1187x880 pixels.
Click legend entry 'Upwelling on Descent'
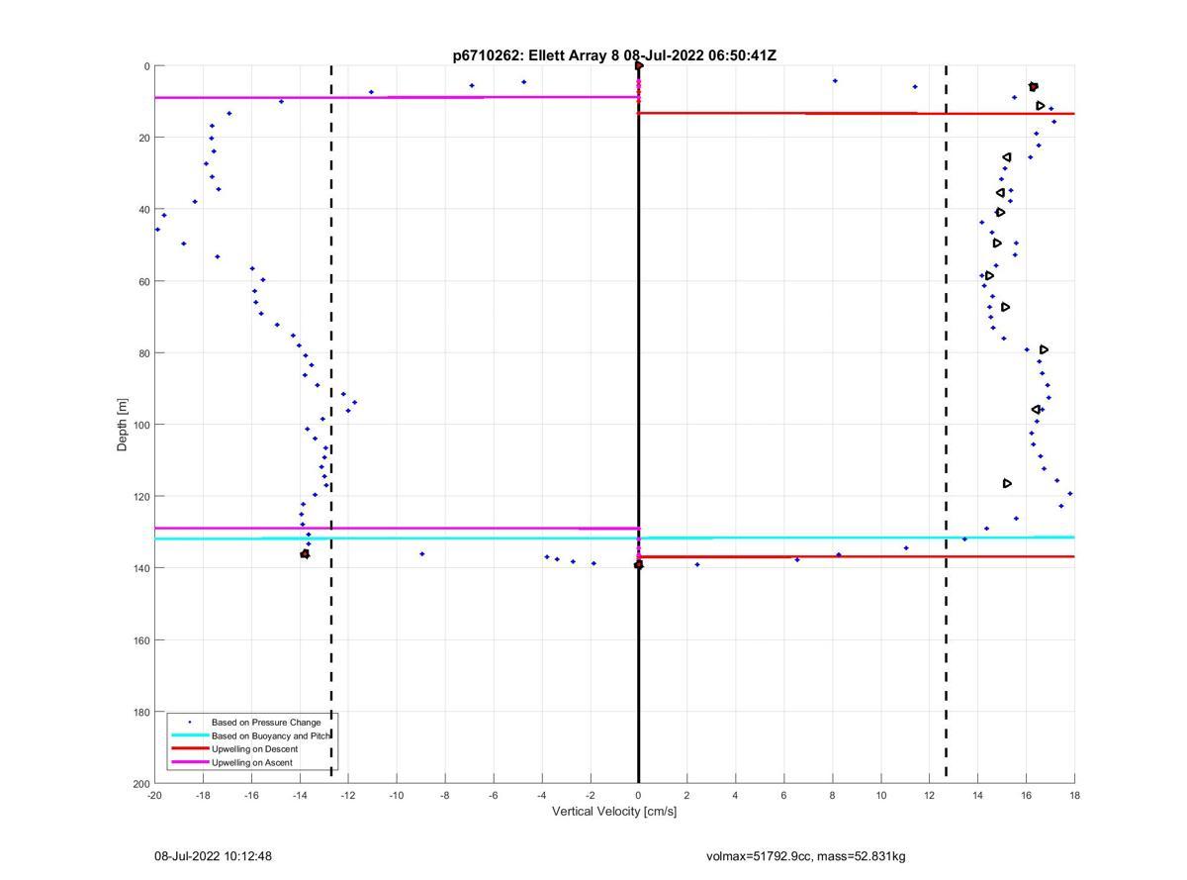point(254,749)
